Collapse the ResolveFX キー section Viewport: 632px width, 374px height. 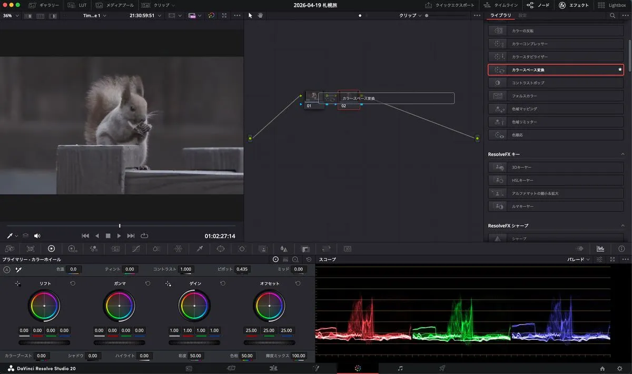coord(623,154)
